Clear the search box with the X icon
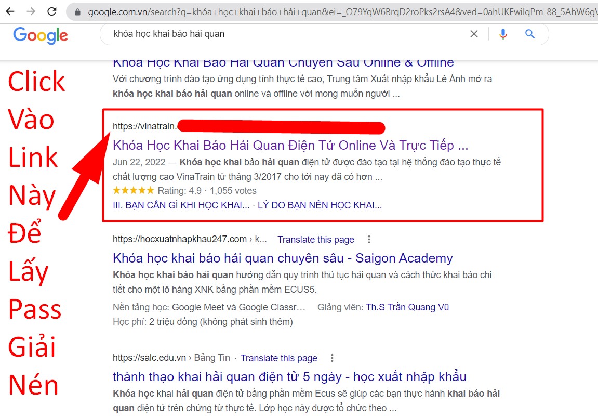Screen dimensions: 598x419 (x=474, y=34)
